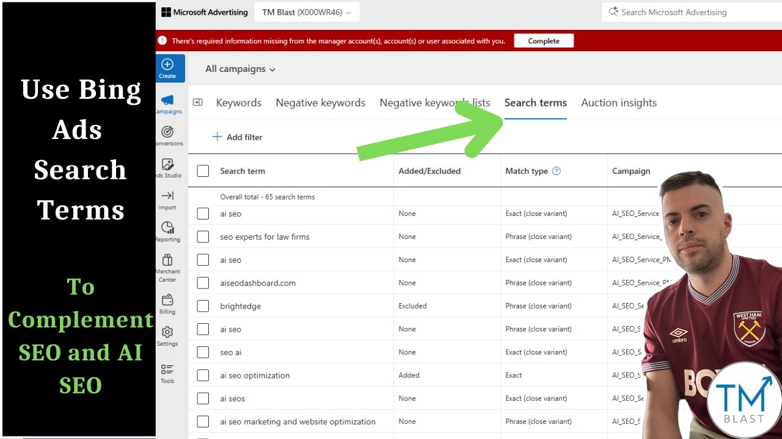Click 'ai seo marketing and website optimization' term
This screenshot has height=439, width=782.
tap(298, 422)
